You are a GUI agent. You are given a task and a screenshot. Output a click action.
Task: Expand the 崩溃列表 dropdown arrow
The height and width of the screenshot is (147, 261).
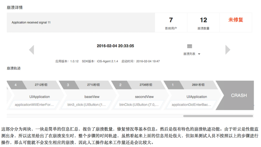pos(199,54)
